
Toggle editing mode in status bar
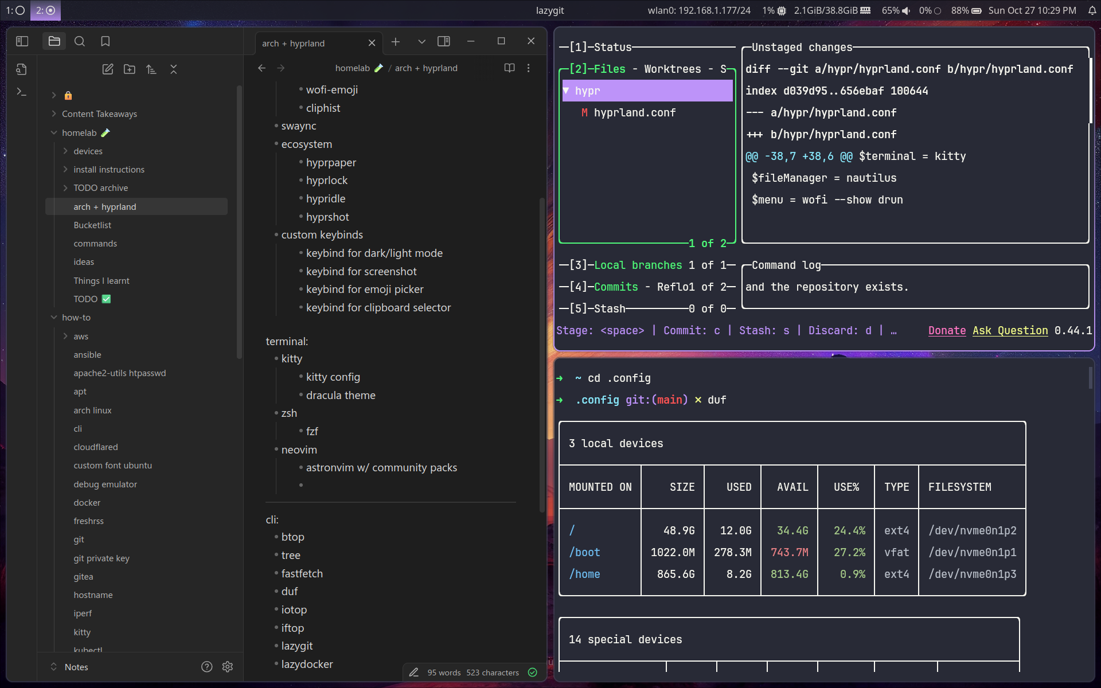[x=413, y=673]
